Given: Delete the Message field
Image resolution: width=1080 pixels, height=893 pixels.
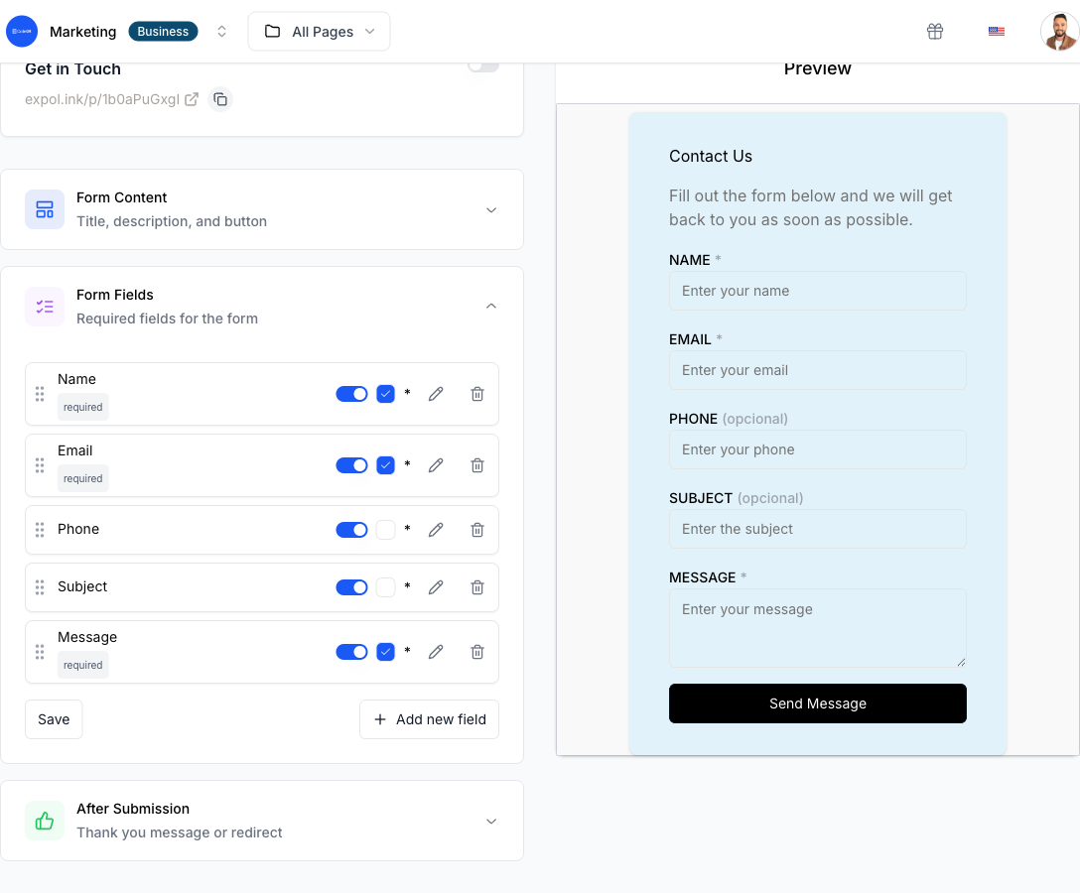Looking at the screenshot, I should [x=477, y=652].
